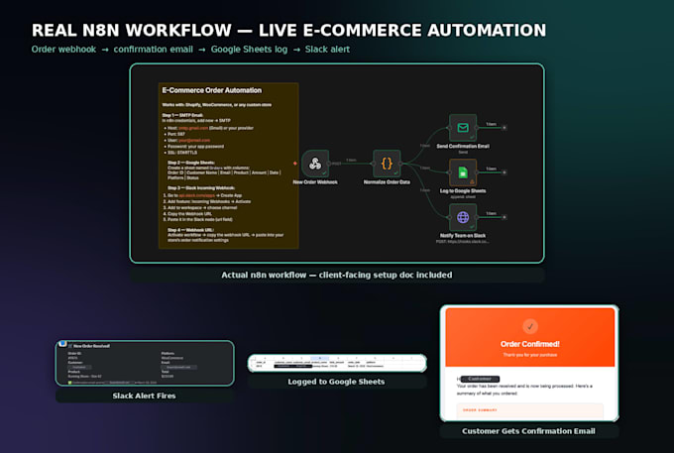Click 'Google Sheets log' in the subtitle
The width and height of the screenshot is (674, 453).
249,50
